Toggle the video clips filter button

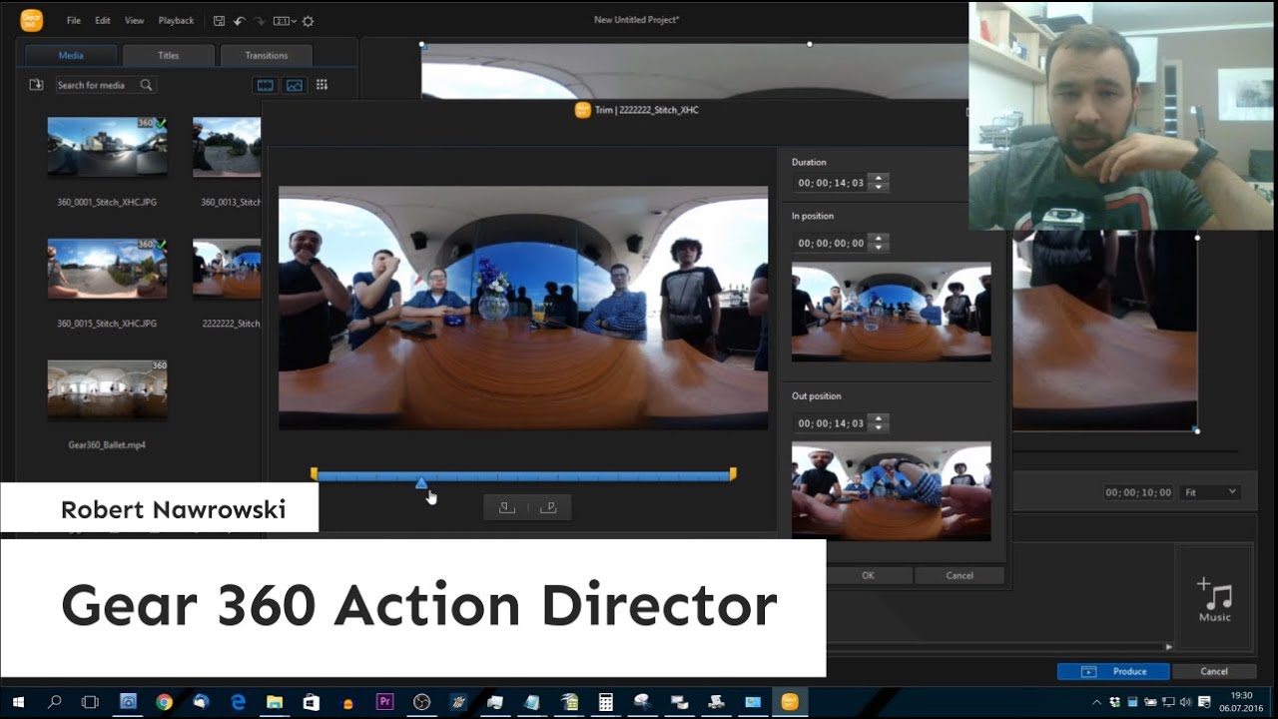tap(266, 85)
